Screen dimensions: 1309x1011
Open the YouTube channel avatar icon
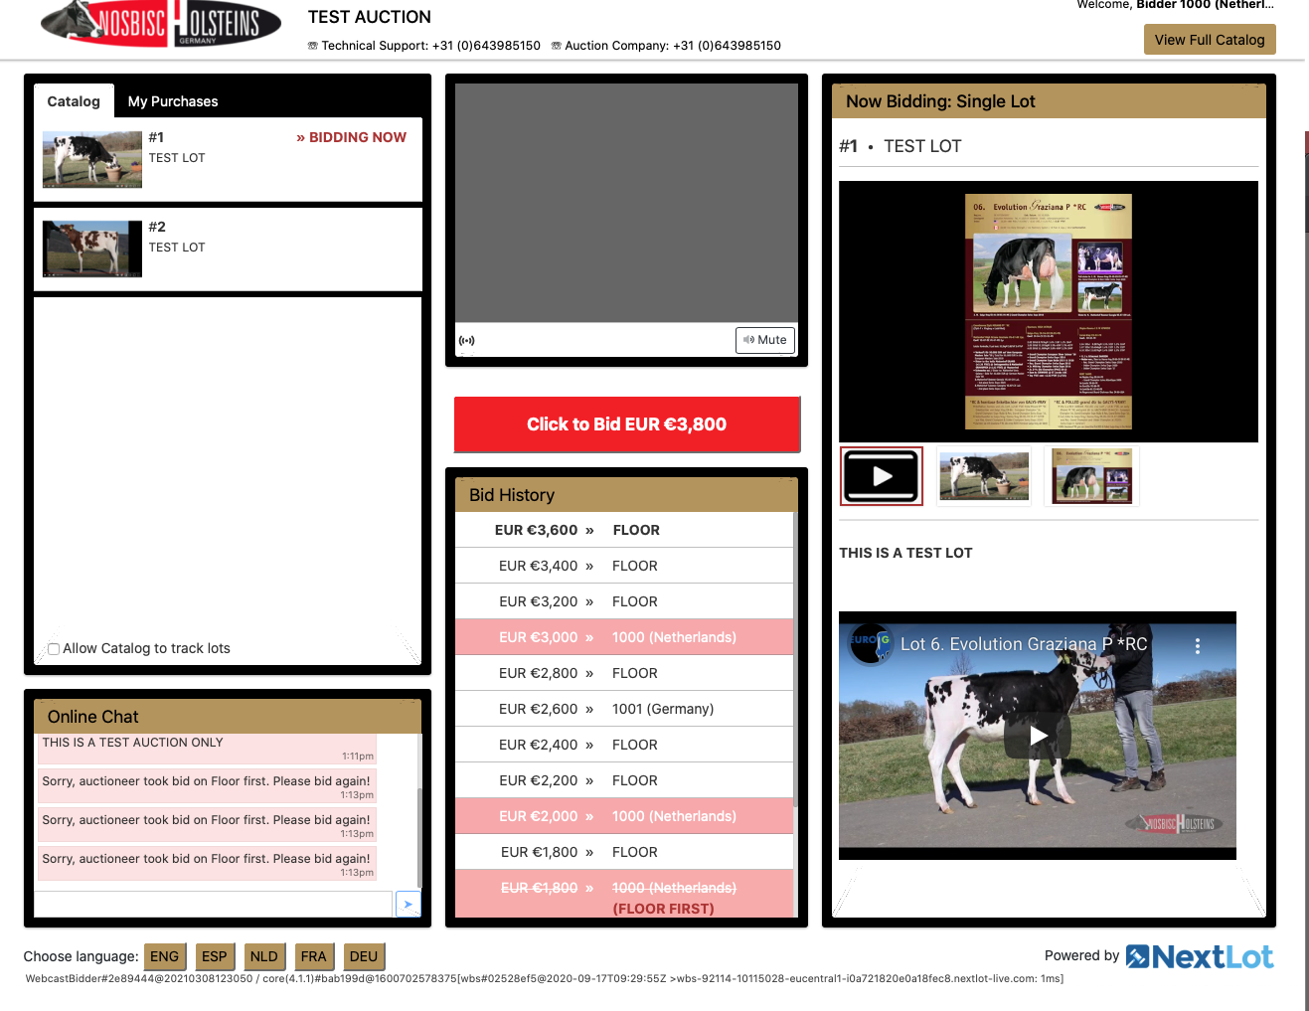click(x=870, y=643)
